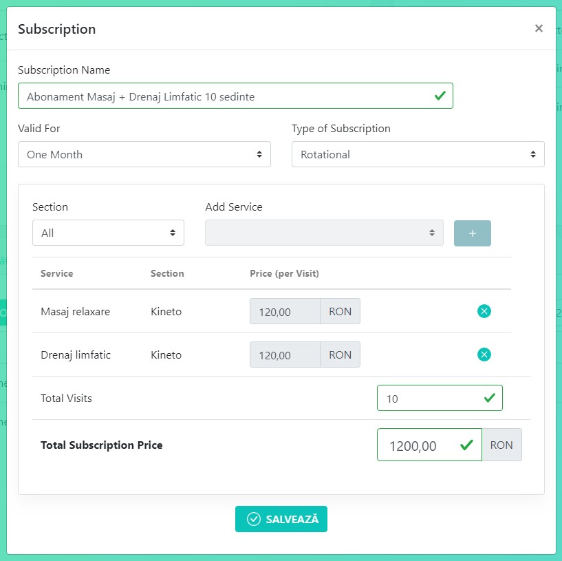
Task: Remove the Masaj relaxare service row
Action: (484, 312)
